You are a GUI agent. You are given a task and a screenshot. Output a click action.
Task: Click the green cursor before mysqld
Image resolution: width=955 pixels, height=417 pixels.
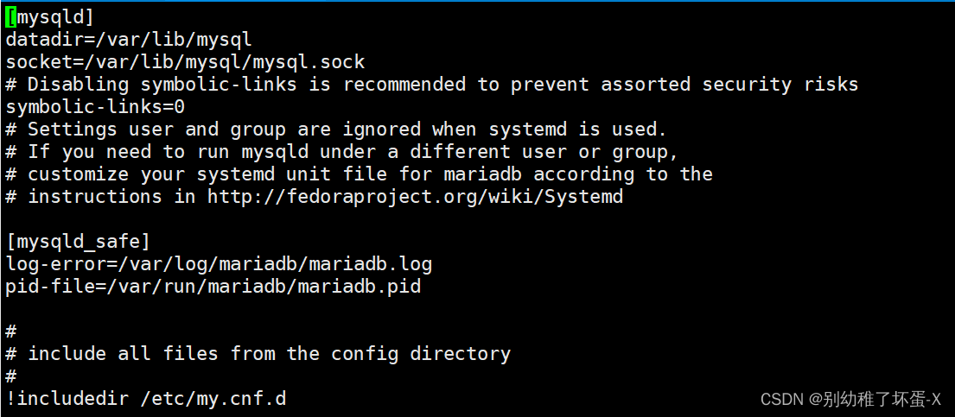click(x=11, y=17)
